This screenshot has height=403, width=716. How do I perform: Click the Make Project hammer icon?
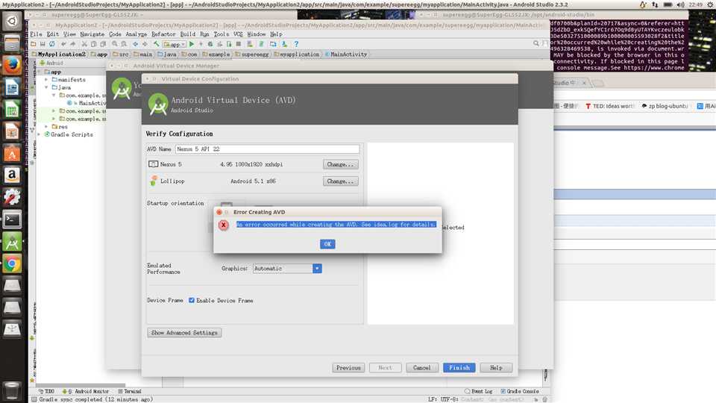[156, 44]
